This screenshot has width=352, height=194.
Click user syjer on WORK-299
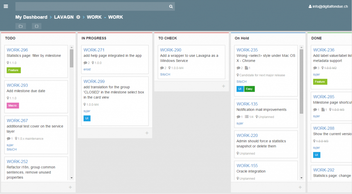click(x=87, y=111)
